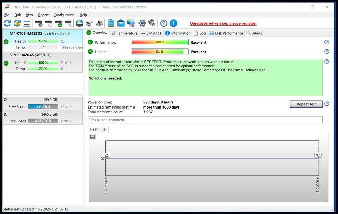Viewport: 338px width, 214px height.
Task: Click the 'more than 1000 days' lifetime value
Action: 161,107
